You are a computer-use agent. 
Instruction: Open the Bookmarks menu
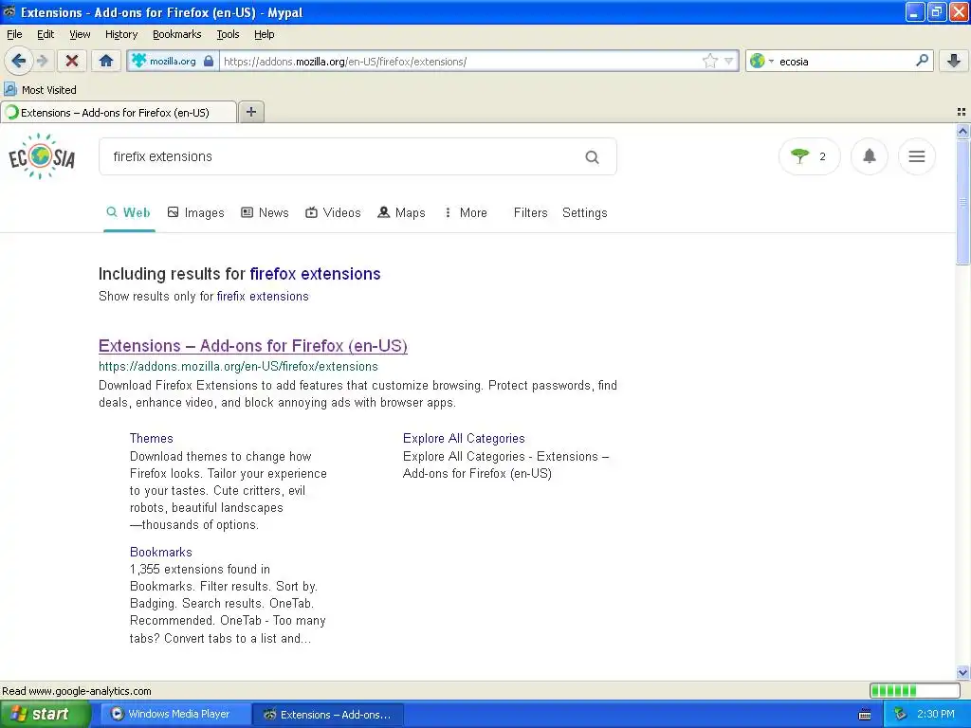pyautogui.click(x=177, y=34)
